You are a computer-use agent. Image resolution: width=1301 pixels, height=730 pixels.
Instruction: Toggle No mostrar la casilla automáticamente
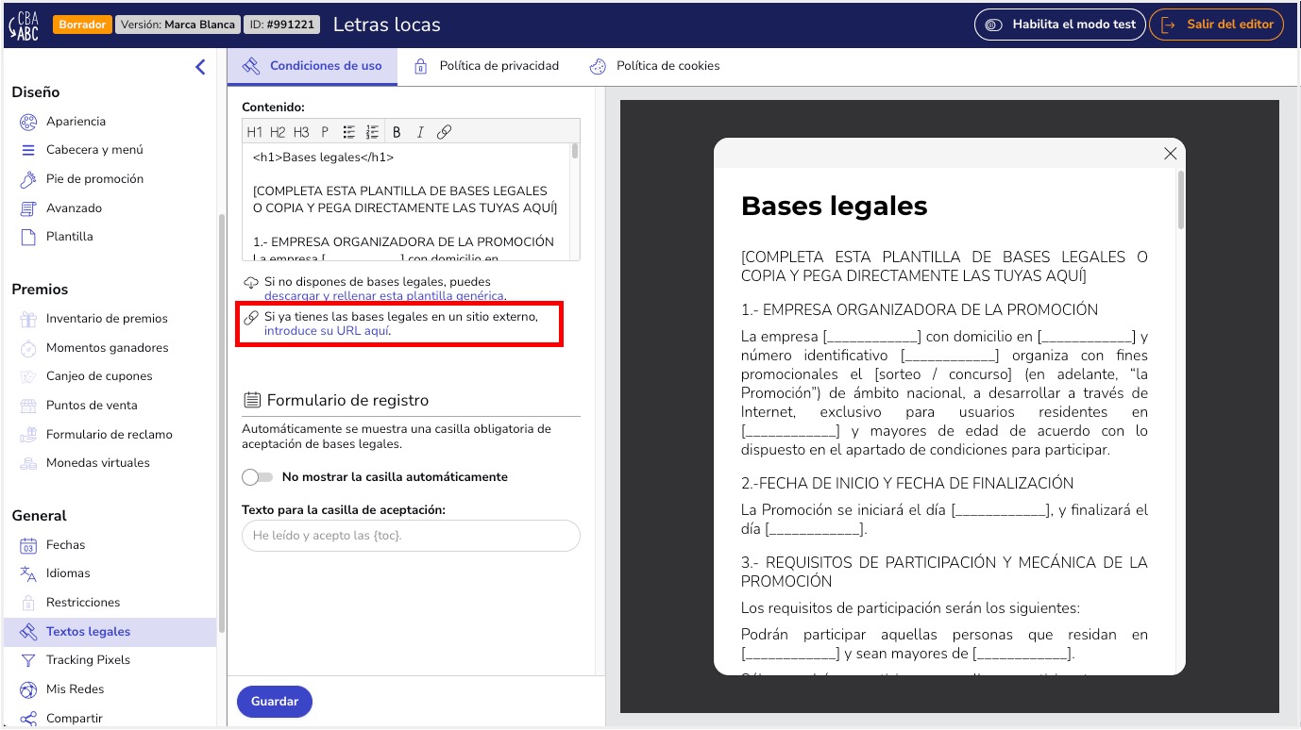click(x=257, y=477)
